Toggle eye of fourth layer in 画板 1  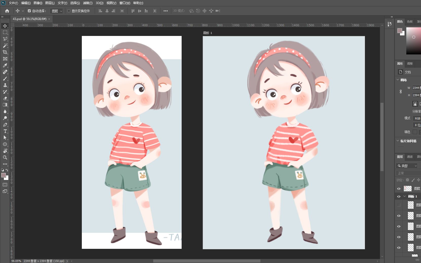pos(399,237)
